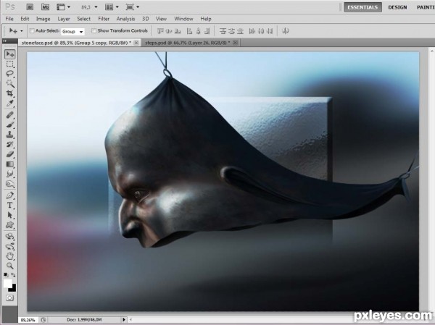Image resolution: width=435 pixels, height=325 pixels.
Task: Select the Type tool
Action: point(10,206)
